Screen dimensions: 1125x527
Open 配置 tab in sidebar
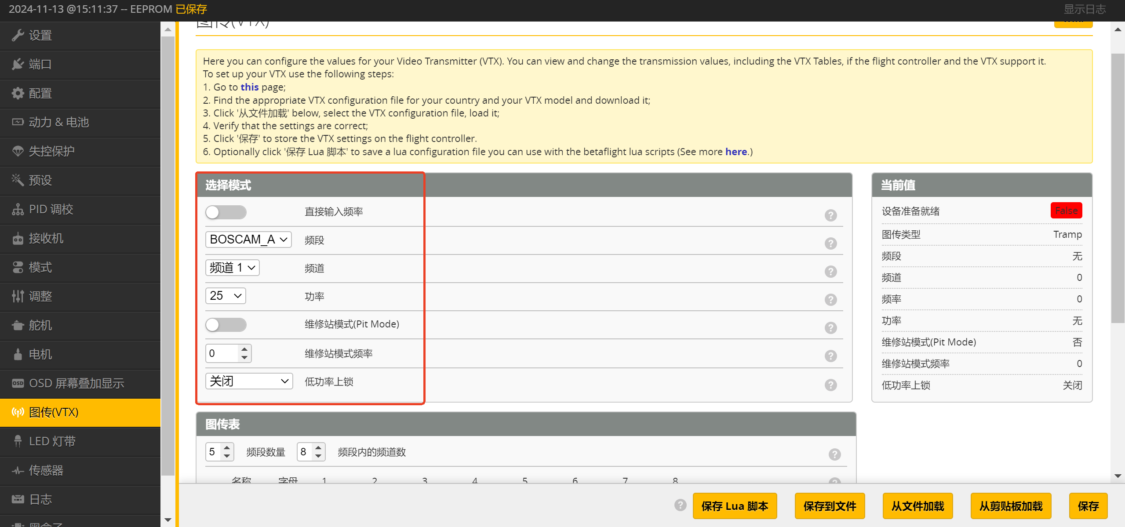(x=80, y=93)
